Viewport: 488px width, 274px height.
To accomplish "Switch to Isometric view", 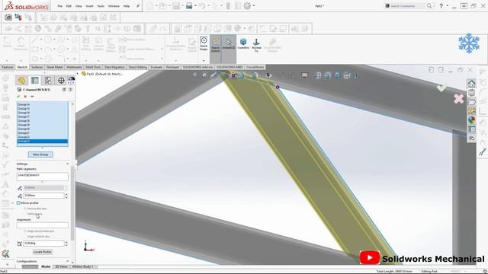I will click(x=243, y=43).
